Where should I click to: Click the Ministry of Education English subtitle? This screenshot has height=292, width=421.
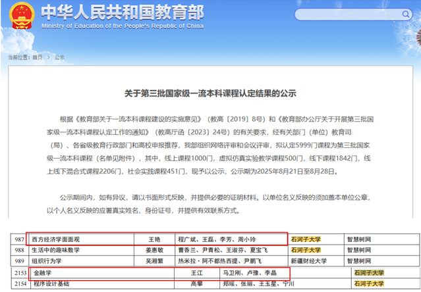tap(123, 26)
